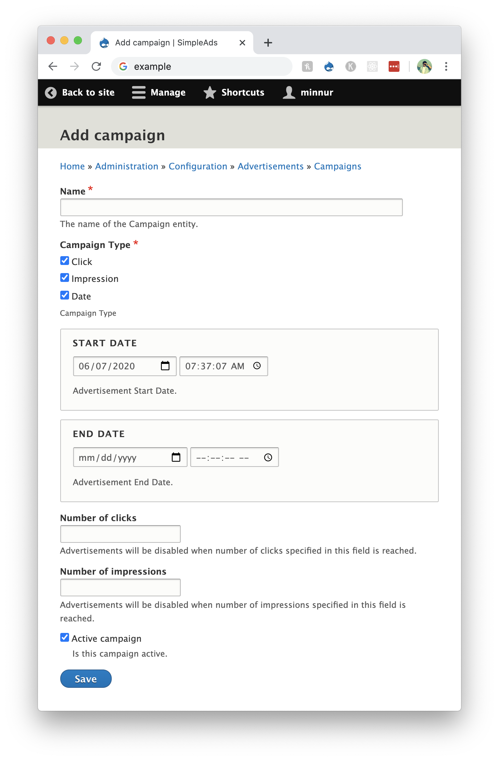Screen dimensions: 499x761
Task: Open a new browser tab with plus button
Action: tap(268, 42)
